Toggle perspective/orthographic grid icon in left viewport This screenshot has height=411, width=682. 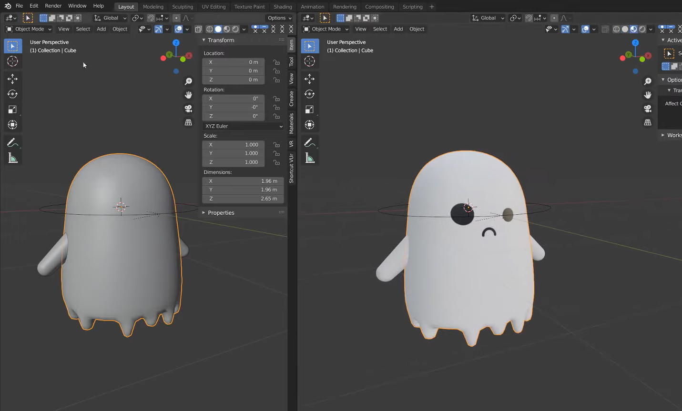[189, 122]
